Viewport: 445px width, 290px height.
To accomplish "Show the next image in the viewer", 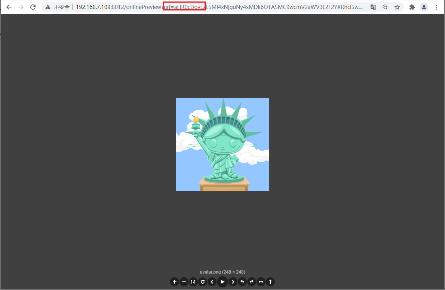I will [233, 282].
